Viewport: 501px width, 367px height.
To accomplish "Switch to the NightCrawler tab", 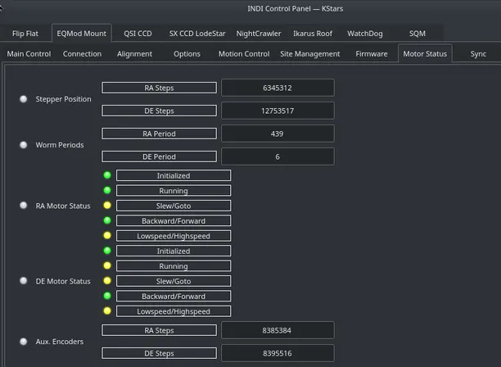I will coord(259,34).
